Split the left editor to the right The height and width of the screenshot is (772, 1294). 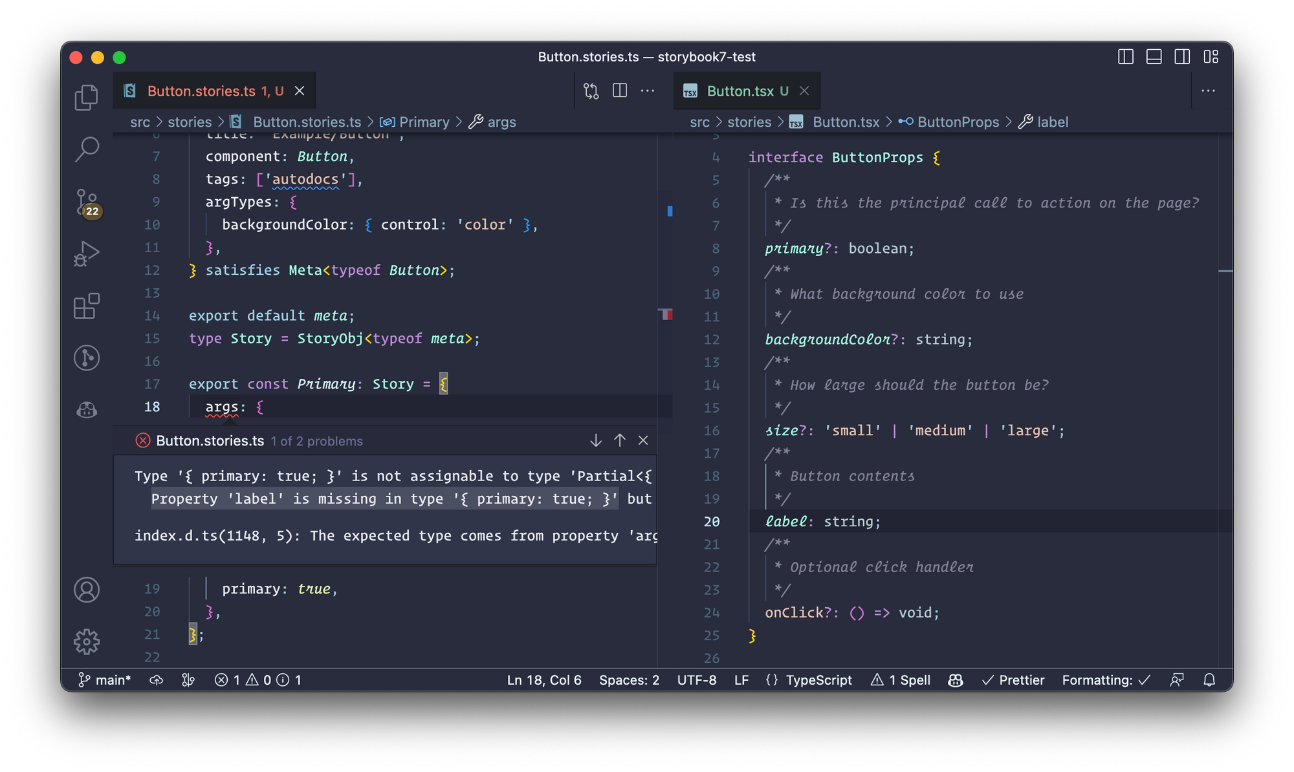click(x=620, y=91)
